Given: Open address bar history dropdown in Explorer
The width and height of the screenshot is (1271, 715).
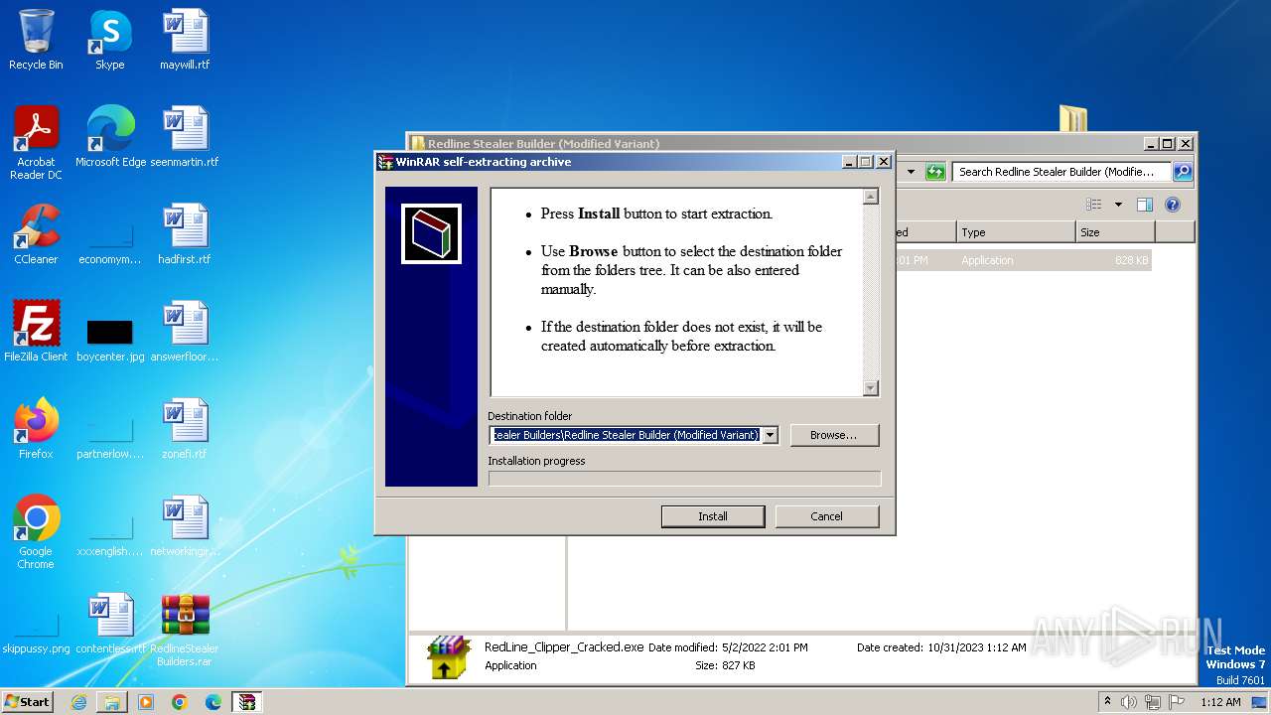Looking at the screenshot, I should 911,172.
